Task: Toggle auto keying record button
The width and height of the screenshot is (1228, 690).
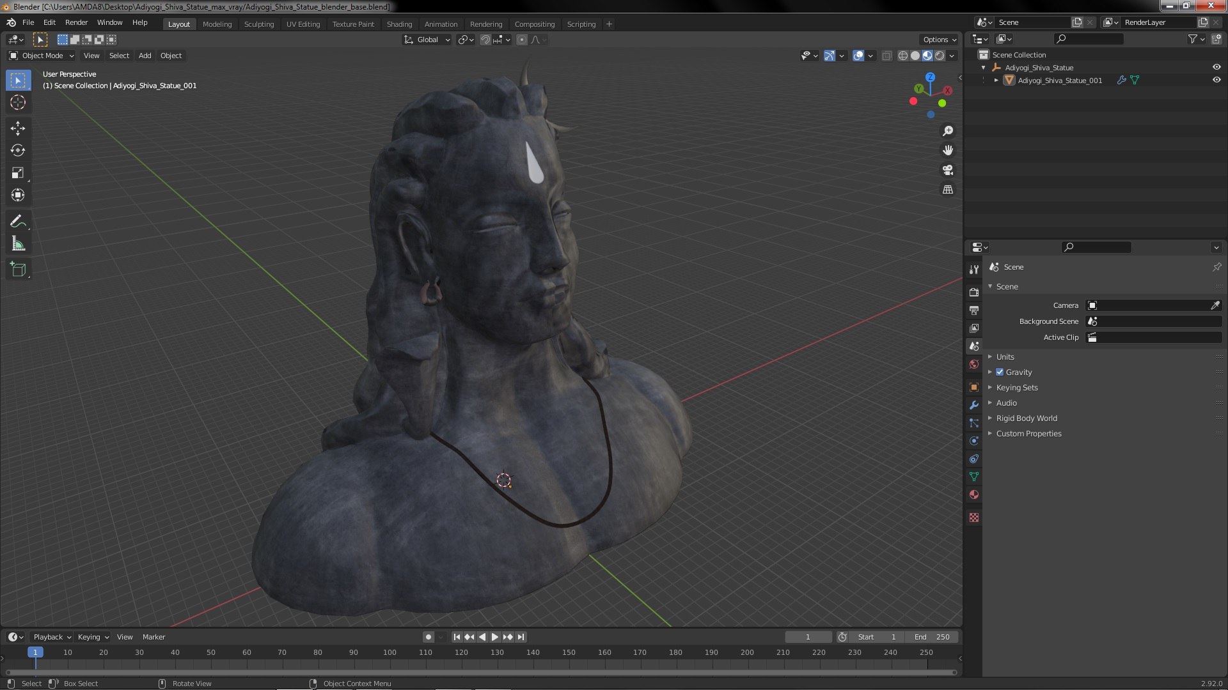Action: click(x=429, y=637)
